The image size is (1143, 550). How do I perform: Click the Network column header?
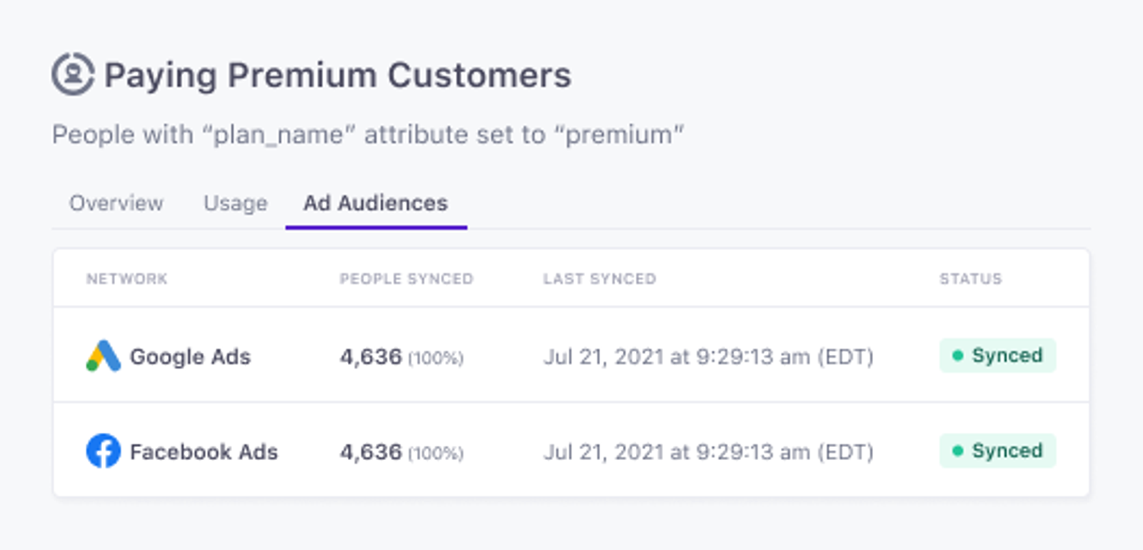click(x=126, y=279)
